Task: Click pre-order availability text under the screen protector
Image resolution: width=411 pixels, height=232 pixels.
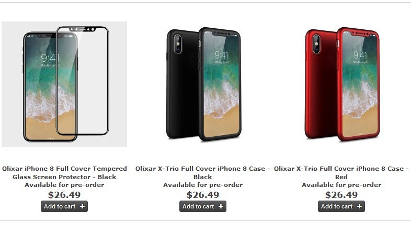Action: click(64, 185)
